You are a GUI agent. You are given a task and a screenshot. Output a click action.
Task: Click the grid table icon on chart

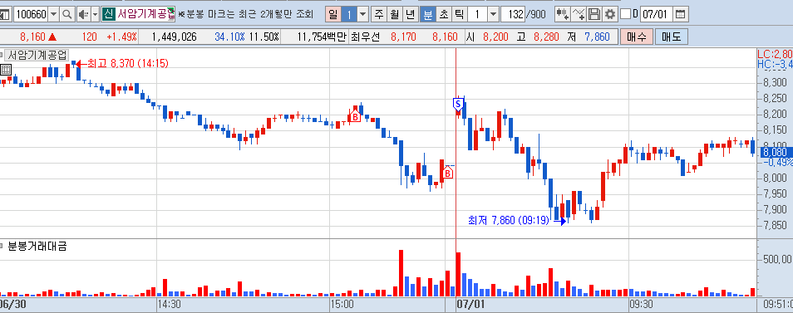click(6, 70)
